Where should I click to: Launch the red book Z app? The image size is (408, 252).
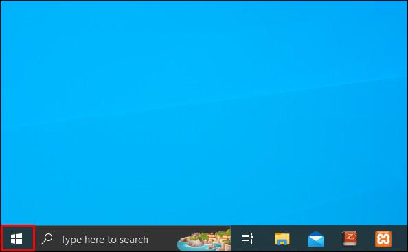pos(350,238)
